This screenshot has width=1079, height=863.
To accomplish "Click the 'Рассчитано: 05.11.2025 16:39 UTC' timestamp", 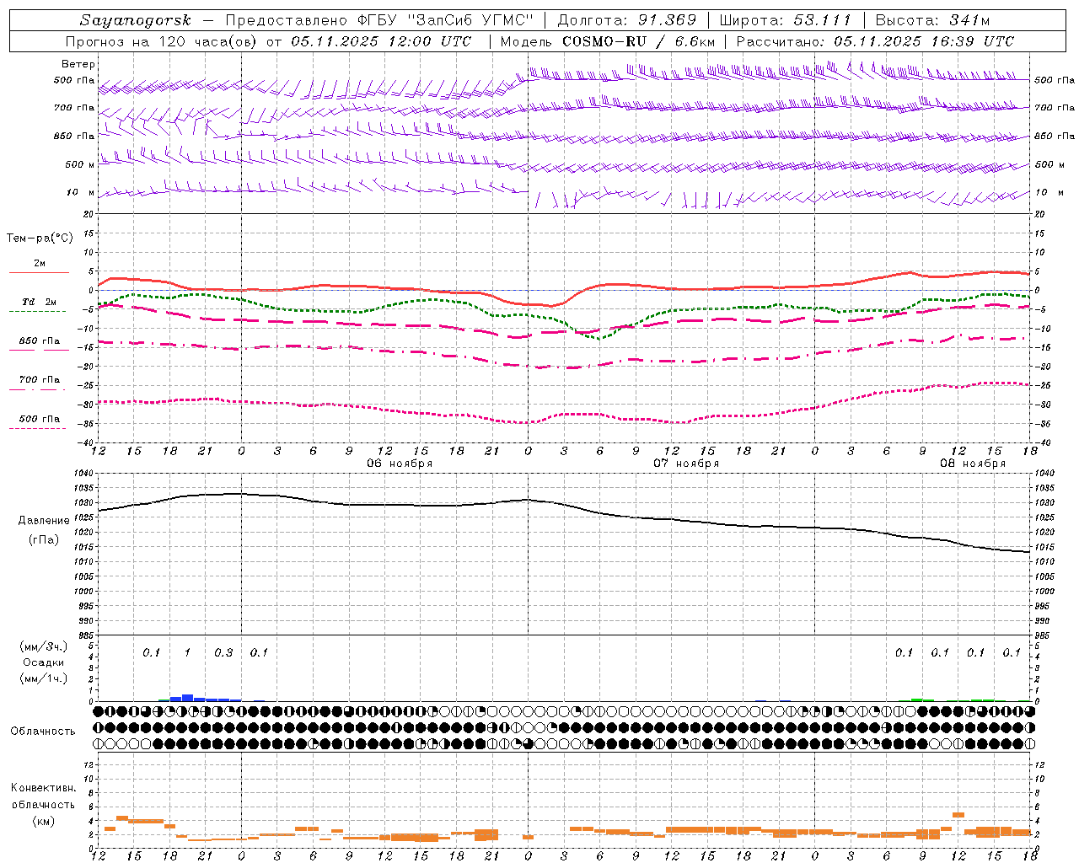I will tap(875, 41).
